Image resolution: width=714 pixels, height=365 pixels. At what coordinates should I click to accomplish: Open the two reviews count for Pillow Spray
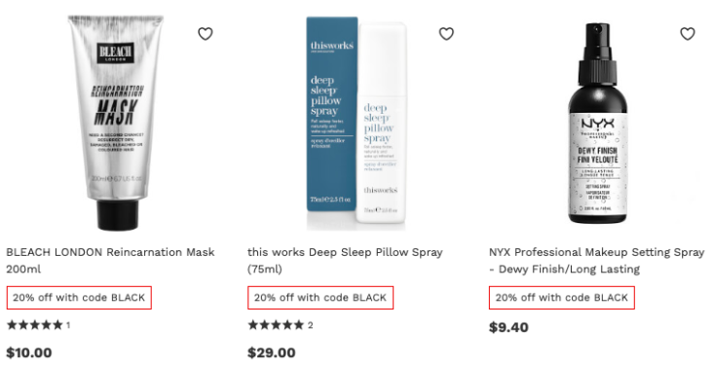310,325
